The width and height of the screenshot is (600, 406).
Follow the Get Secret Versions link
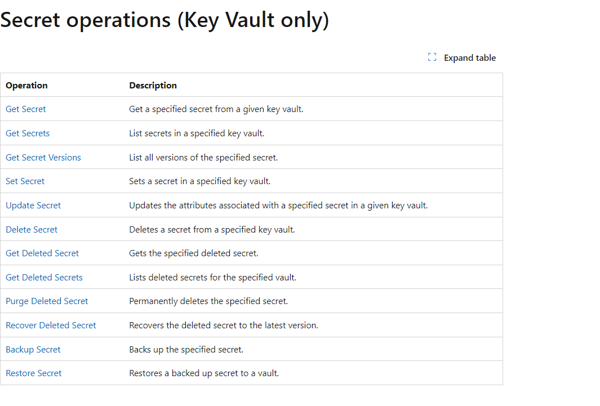[x=43, y=157]
